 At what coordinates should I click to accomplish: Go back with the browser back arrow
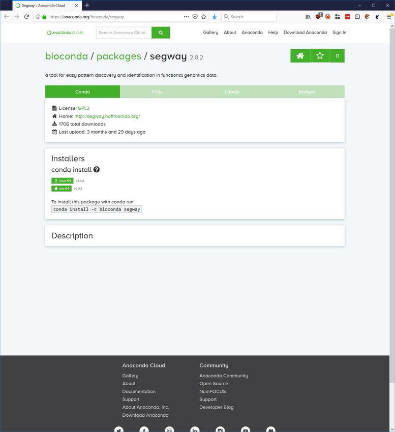6,17
